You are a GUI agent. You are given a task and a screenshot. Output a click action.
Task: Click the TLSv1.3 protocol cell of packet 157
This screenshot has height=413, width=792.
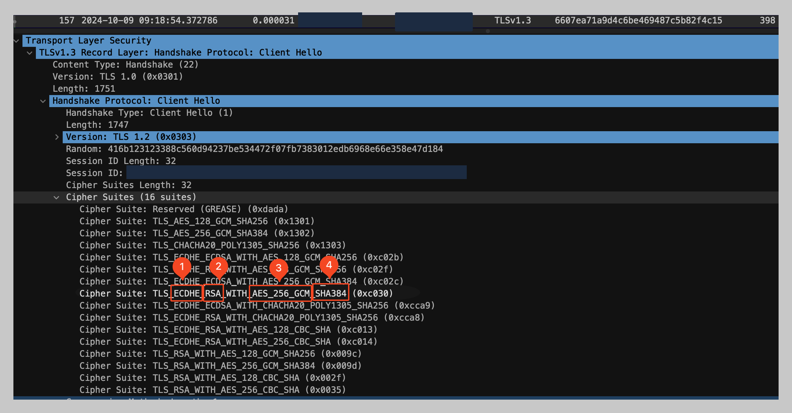click(513, 21)
